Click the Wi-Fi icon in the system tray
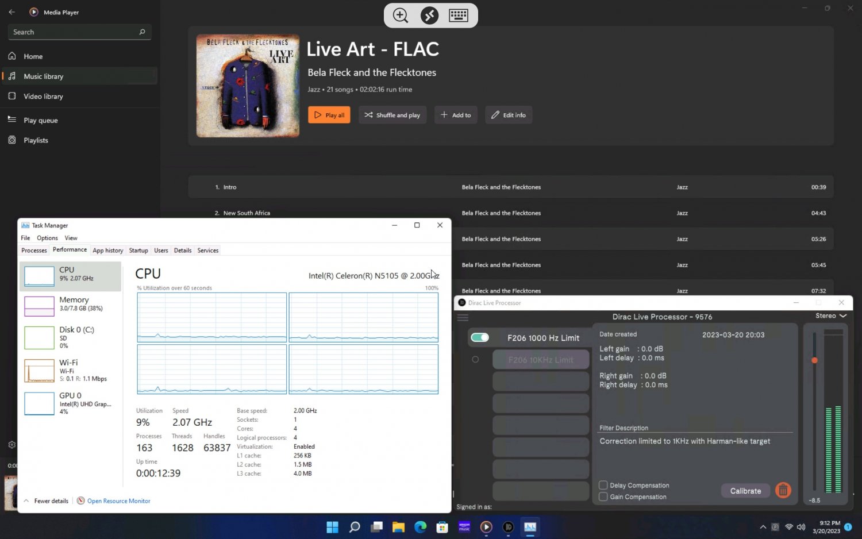862x539 pixels. tap(789, 527)
